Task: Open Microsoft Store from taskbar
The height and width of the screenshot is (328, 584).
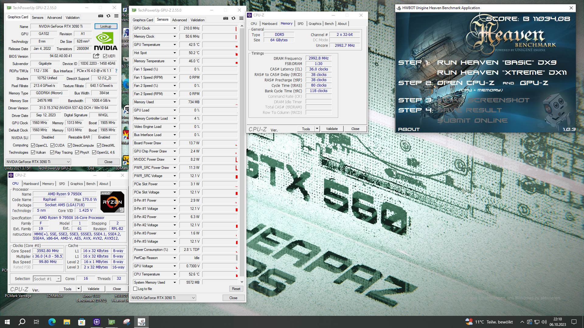Action: pos(82,322)
